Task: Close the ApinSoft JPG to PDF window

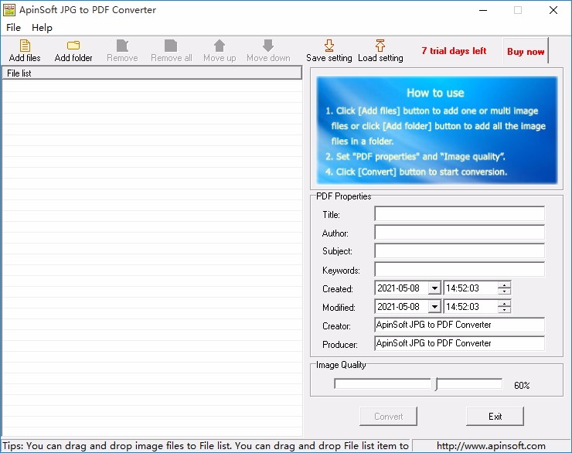Action: pyautogui.click(x=553, y=10)
